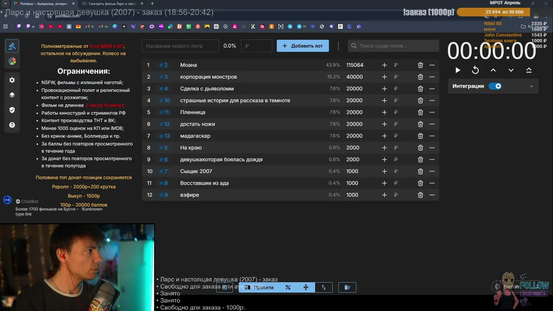Add double time with up-bar arrow icon

click(x=529, y=70)
